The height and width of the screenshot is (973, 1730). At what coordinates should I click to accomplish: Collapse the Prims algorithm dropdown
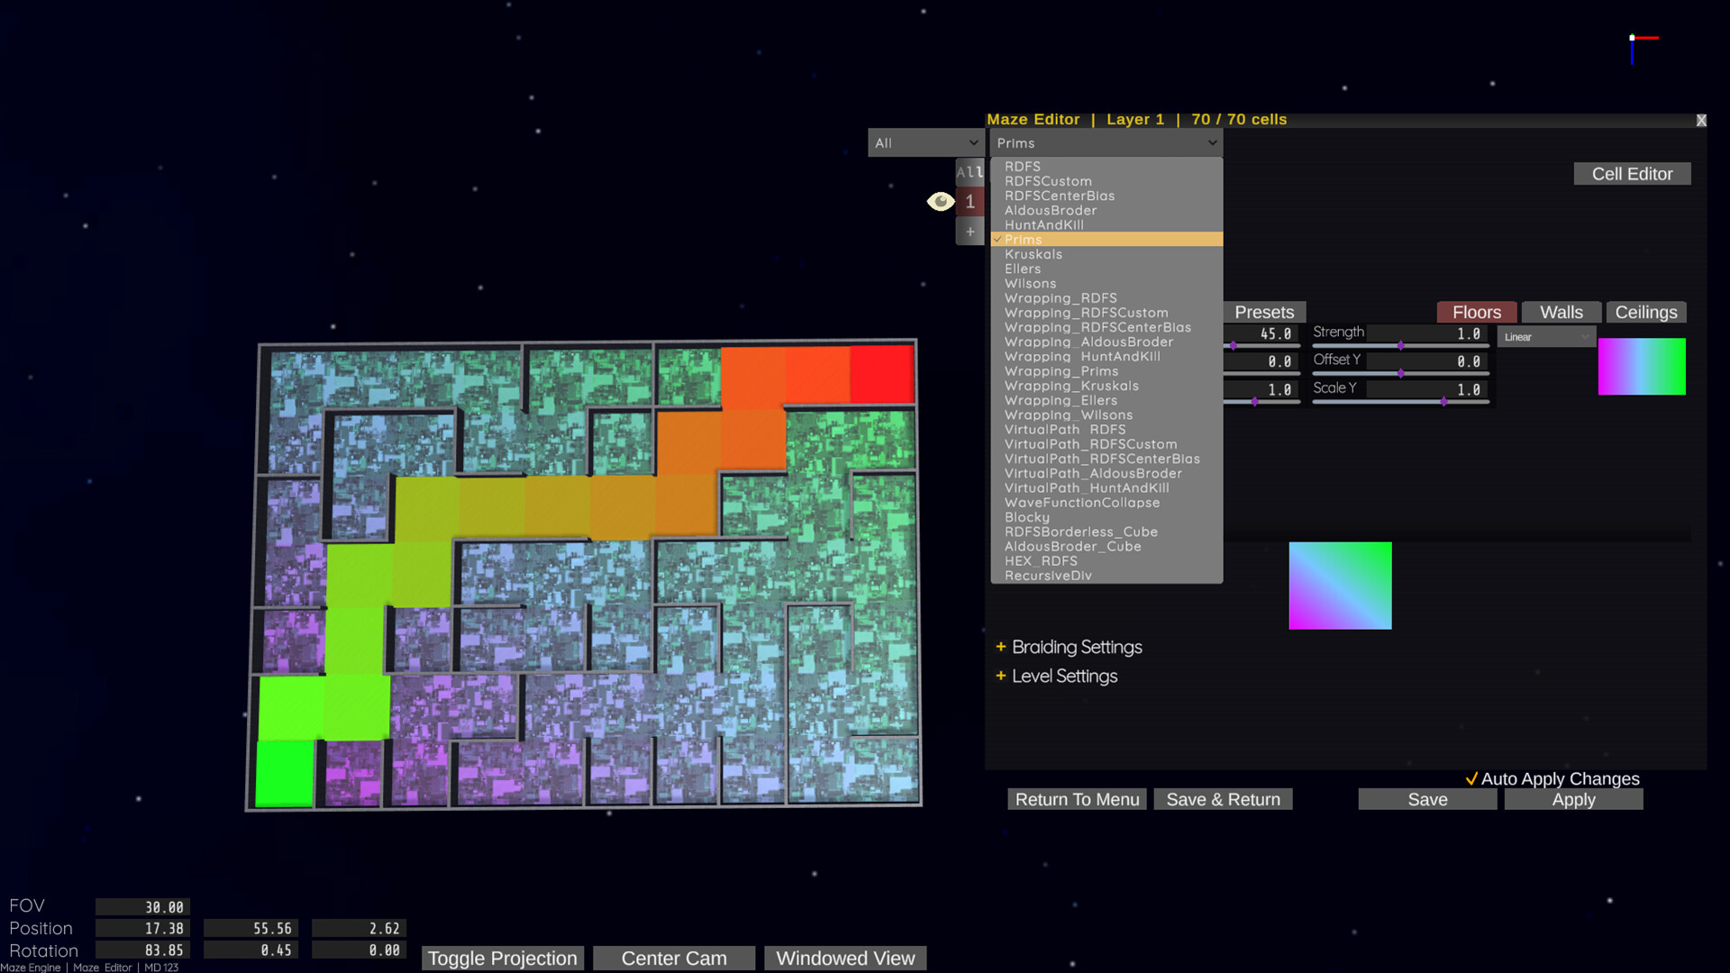click(1105, 142)
